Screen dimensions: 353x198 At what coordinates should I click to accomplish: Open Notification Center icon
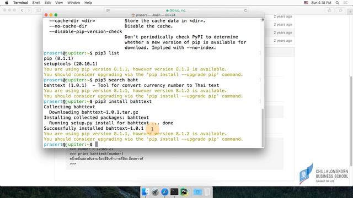346,3
